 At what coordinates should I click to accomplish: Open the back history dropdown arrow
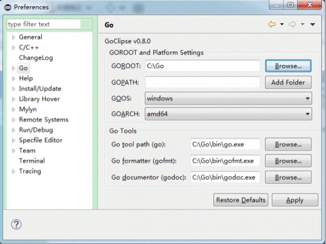282,24
